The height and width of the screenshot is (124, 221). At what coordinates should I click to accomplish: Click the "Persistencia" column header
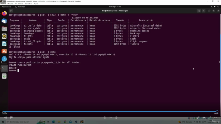coord(78,20)
